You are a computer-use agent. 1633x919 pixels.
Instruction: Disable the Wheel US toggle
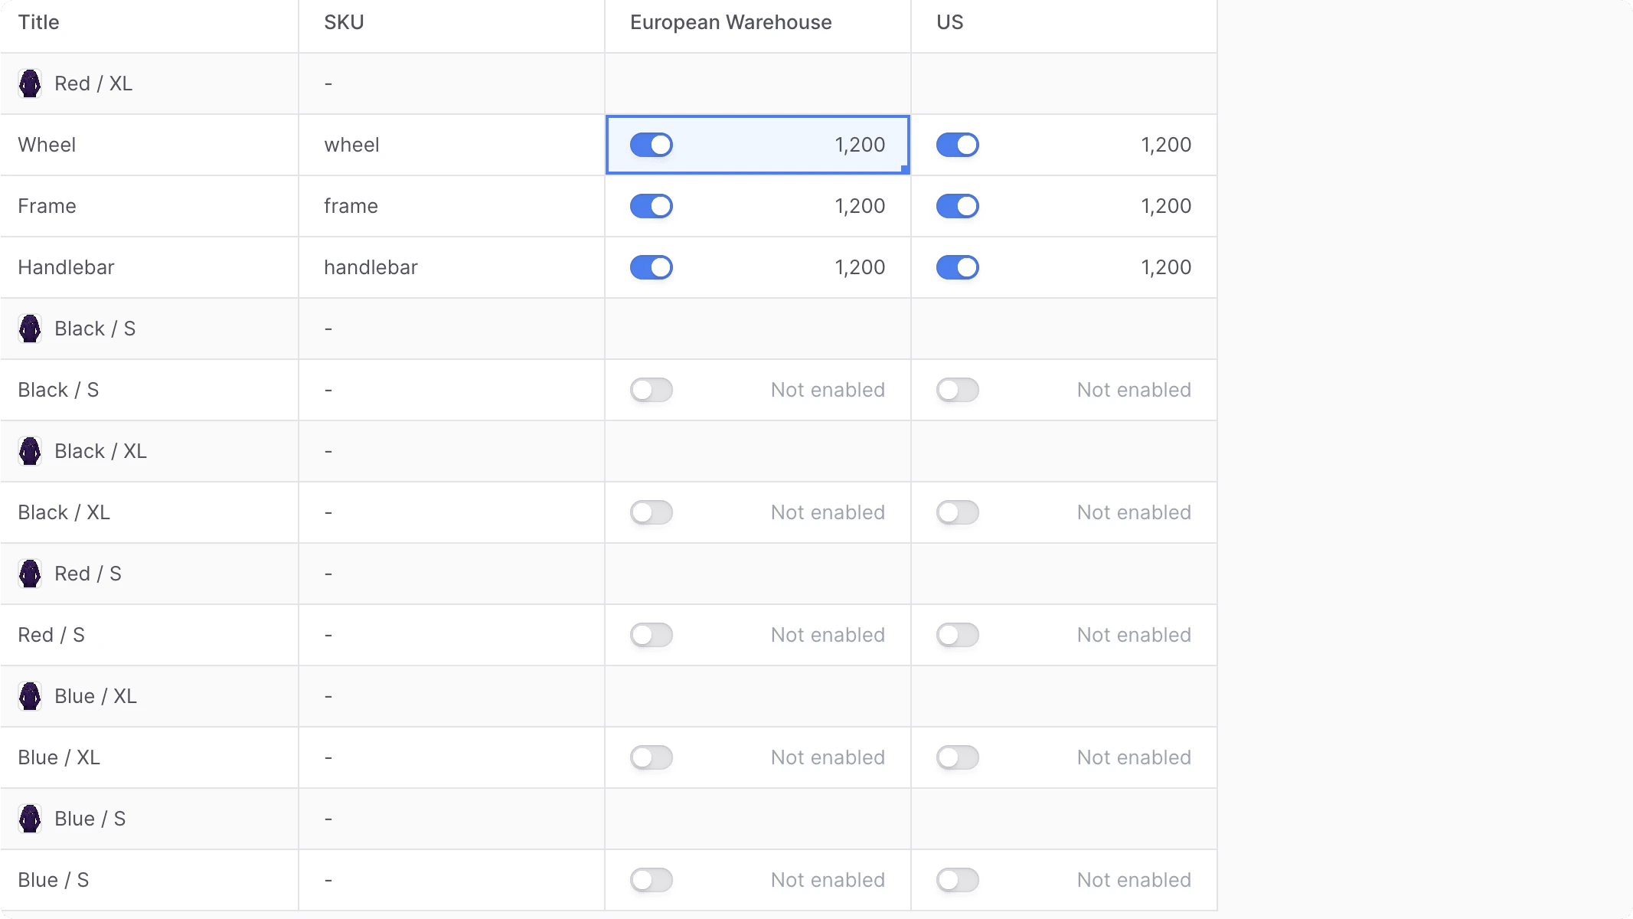click(958, 145)
